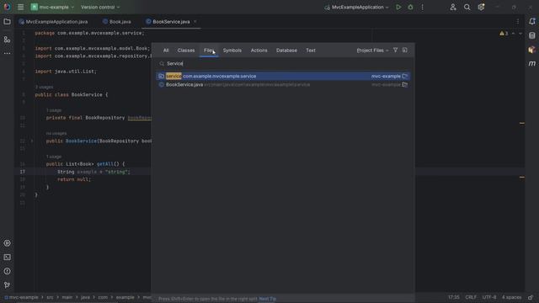Switch to the Actions search tab
The height and width of the screenshot is (303, 539).
tap(259, 50)
